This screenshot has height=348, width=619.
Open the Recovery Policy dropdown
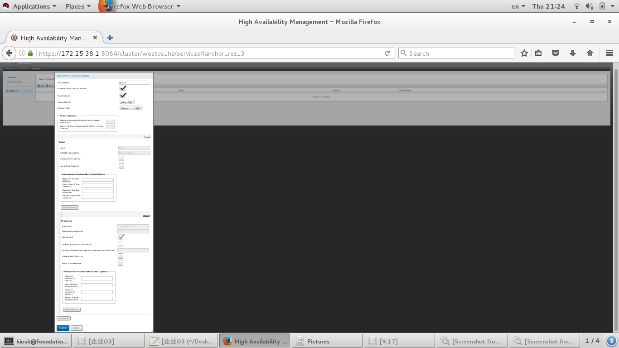click(131, 108)
